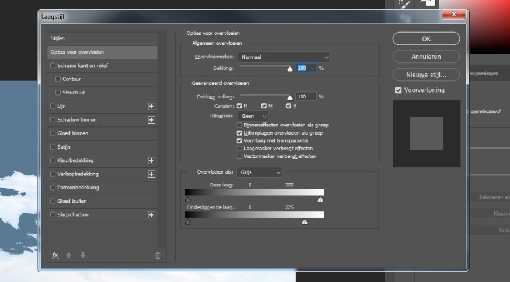510x282 pixels.
Task: Select Stijlen in the left list
Action: [102, 38]
